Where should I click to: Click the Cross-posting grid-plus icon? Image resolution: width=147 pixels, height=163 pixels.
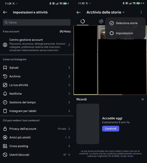point(5,146)
